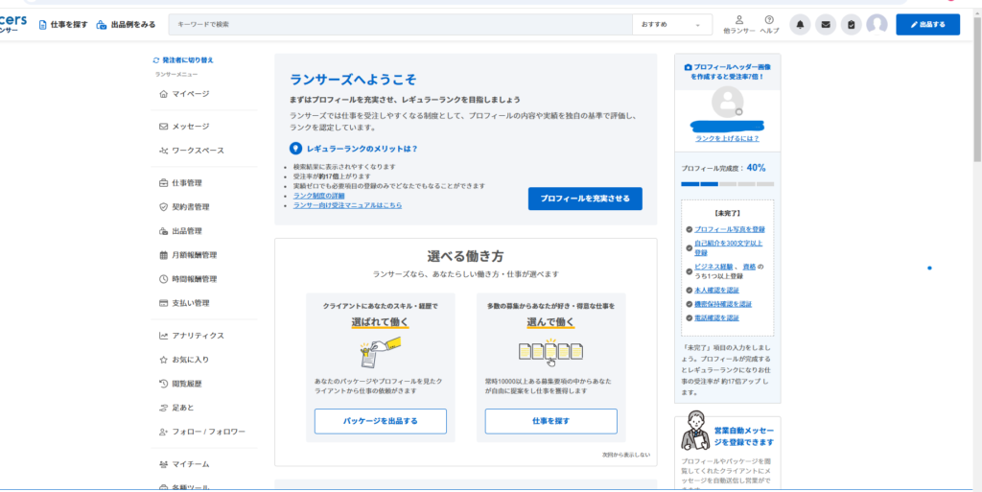
Task: Click the card icon beside 支払い管理
Action: 163,303
